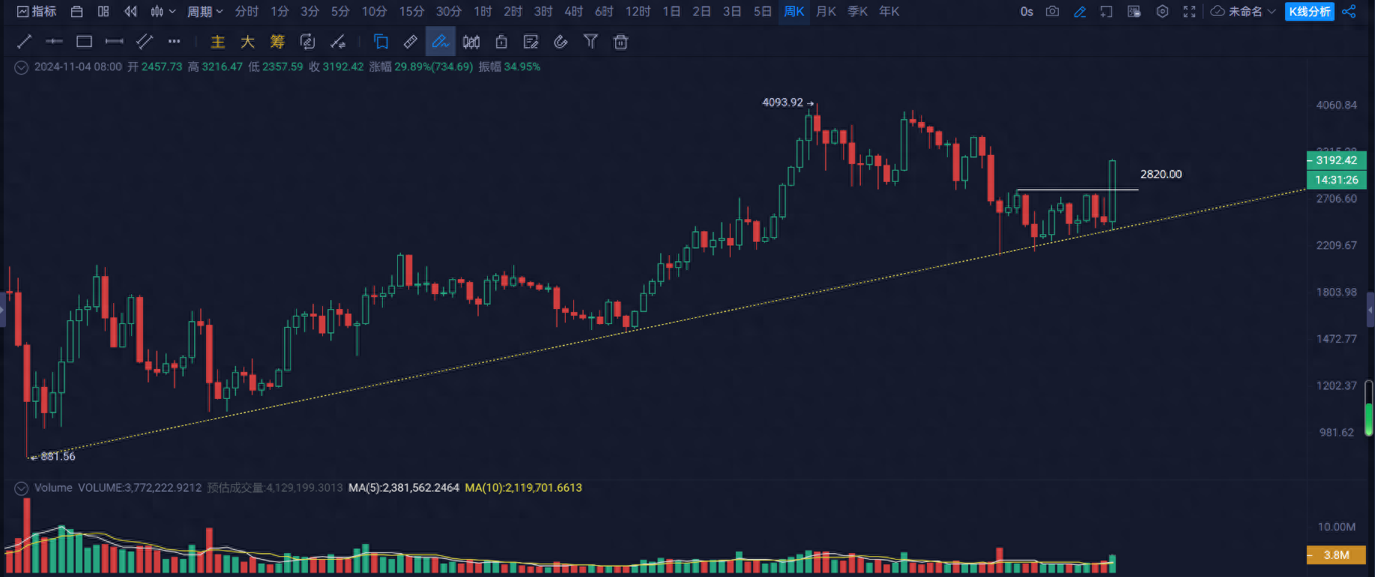Delete drawings with trash icon
The height and width of the screenshot is (577, 1375).
620,42
